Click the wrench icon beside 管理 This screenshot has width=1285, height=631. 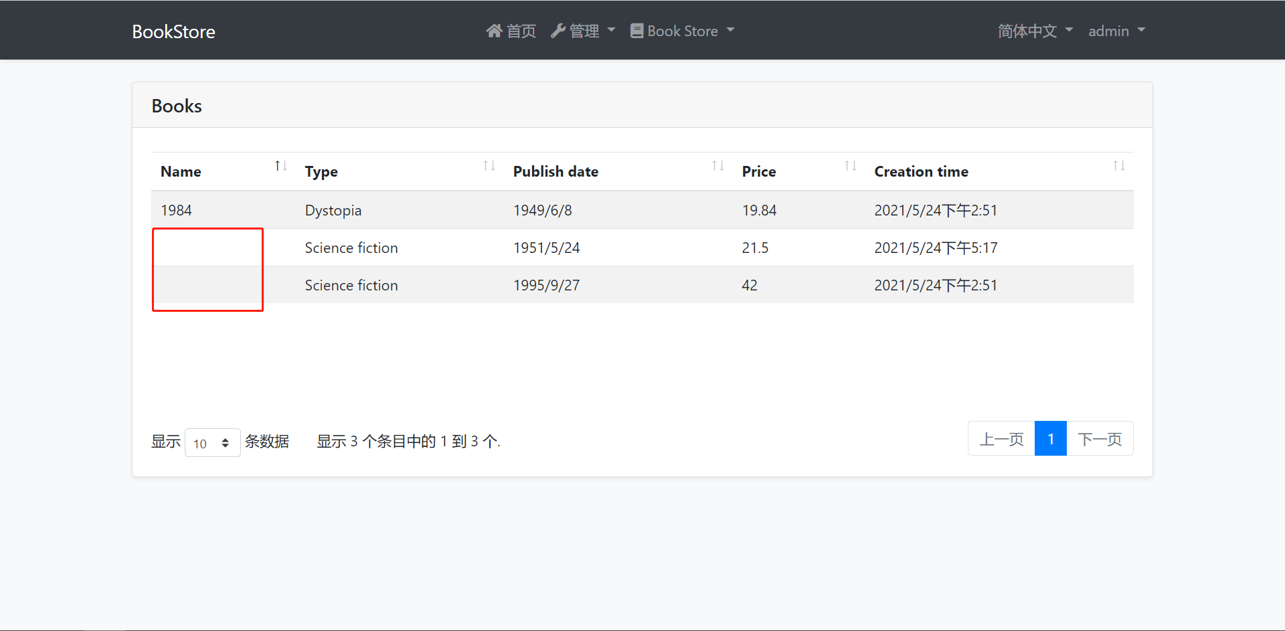[559, 30]
